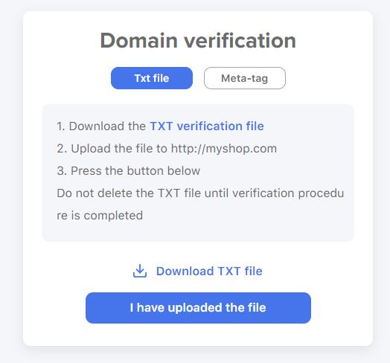Click the step number "3." marker
The image size is (390, 363).
[x=62, y=171]
